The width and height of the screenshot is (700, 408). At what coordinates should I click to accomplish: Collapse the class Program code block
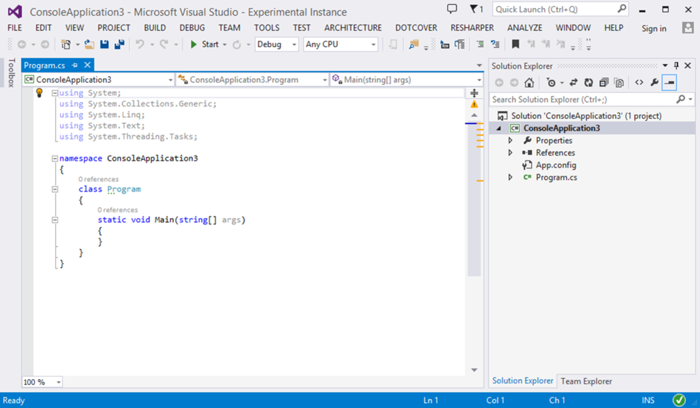(55, 189)
